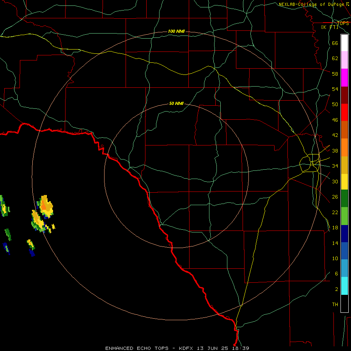Image resolution: width=351 pixels, height=351 pixels.
Task: Select the dark green 26 kft swatch
Action: pyautogui.click(x=344, y=199)
